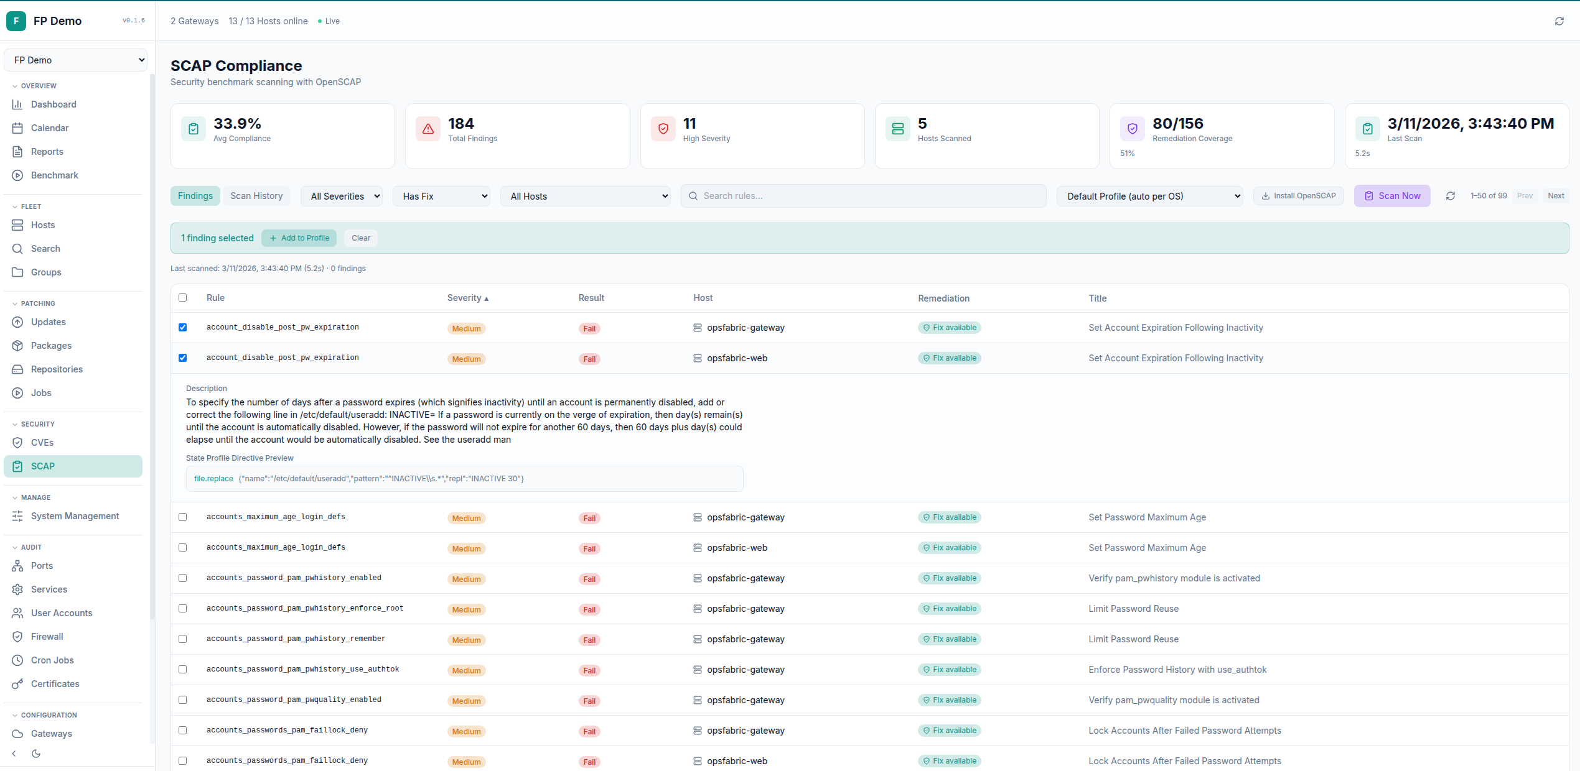Open the Gateways section icon

pos(18,733)
